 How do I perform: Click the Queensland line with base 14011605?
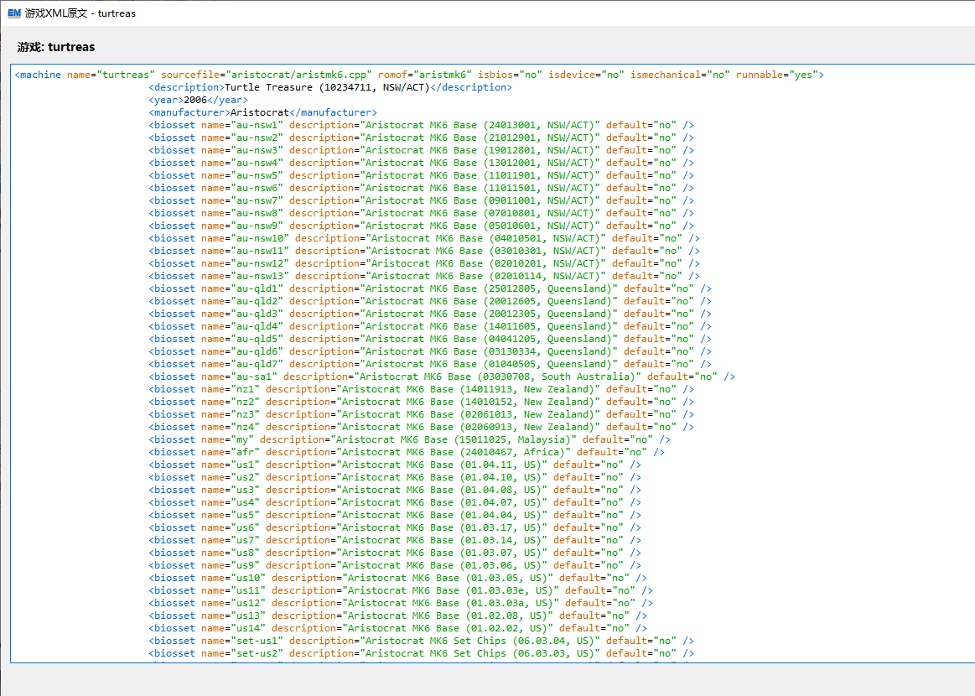[x=430, y=326]
